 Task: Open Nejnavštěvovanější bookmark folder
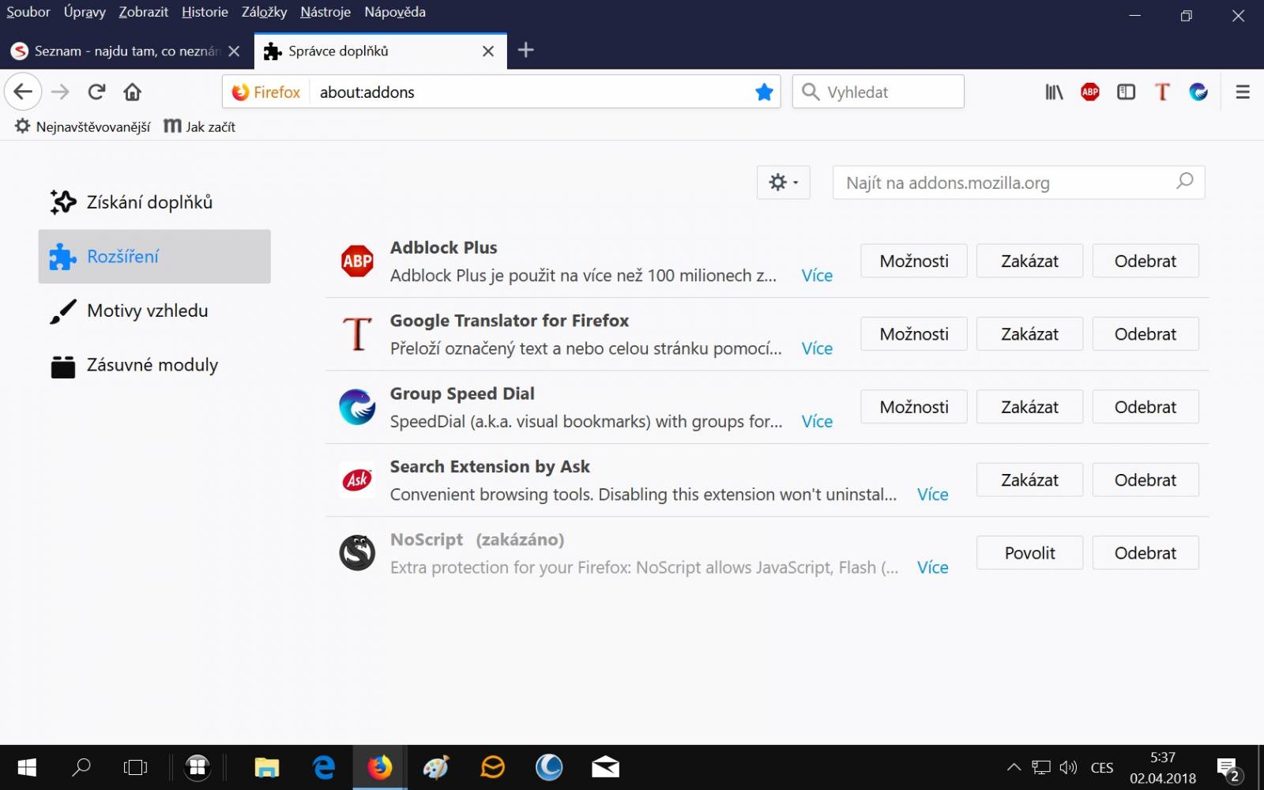(82, 126)
